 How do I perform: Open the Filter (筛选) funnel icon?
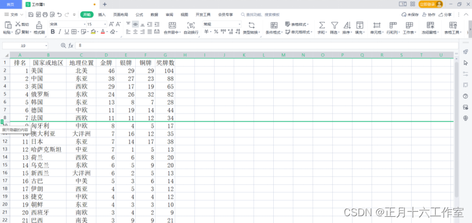(x=335, y=25)
